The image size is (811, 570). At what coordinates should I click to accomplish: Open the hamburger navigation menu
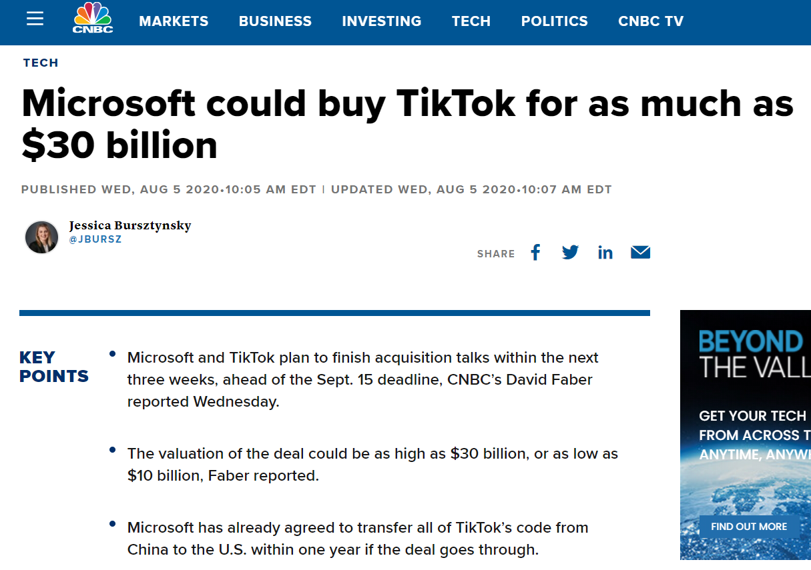click(35, 19)
